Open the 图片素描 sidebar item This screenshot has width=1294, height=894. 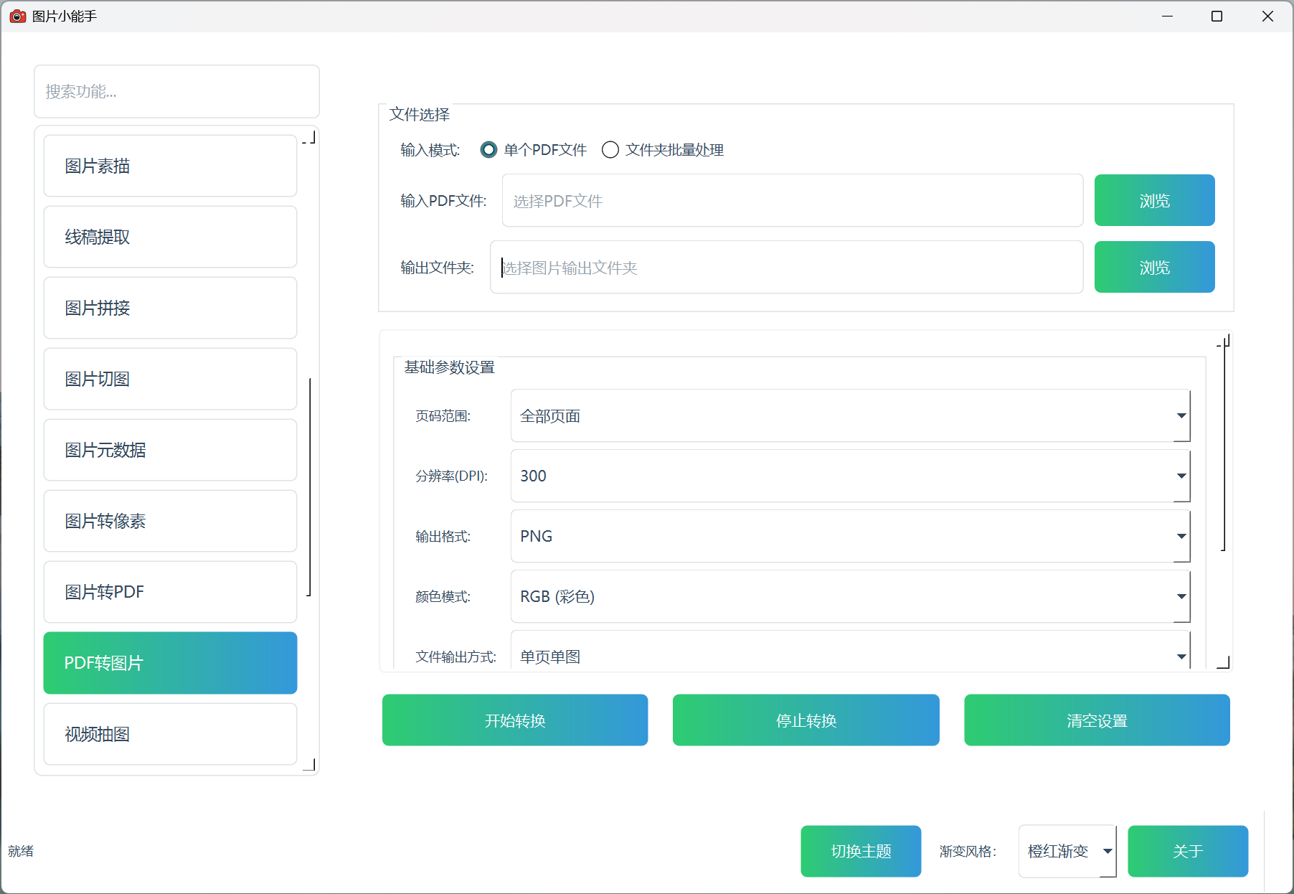tap(170, 166)
